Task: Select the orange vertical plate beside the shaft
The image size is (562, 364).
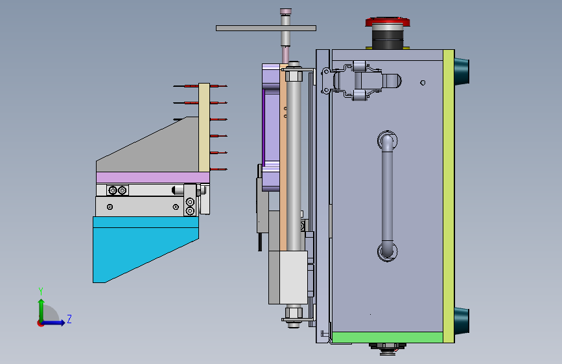Action: (x=283, y=157)
